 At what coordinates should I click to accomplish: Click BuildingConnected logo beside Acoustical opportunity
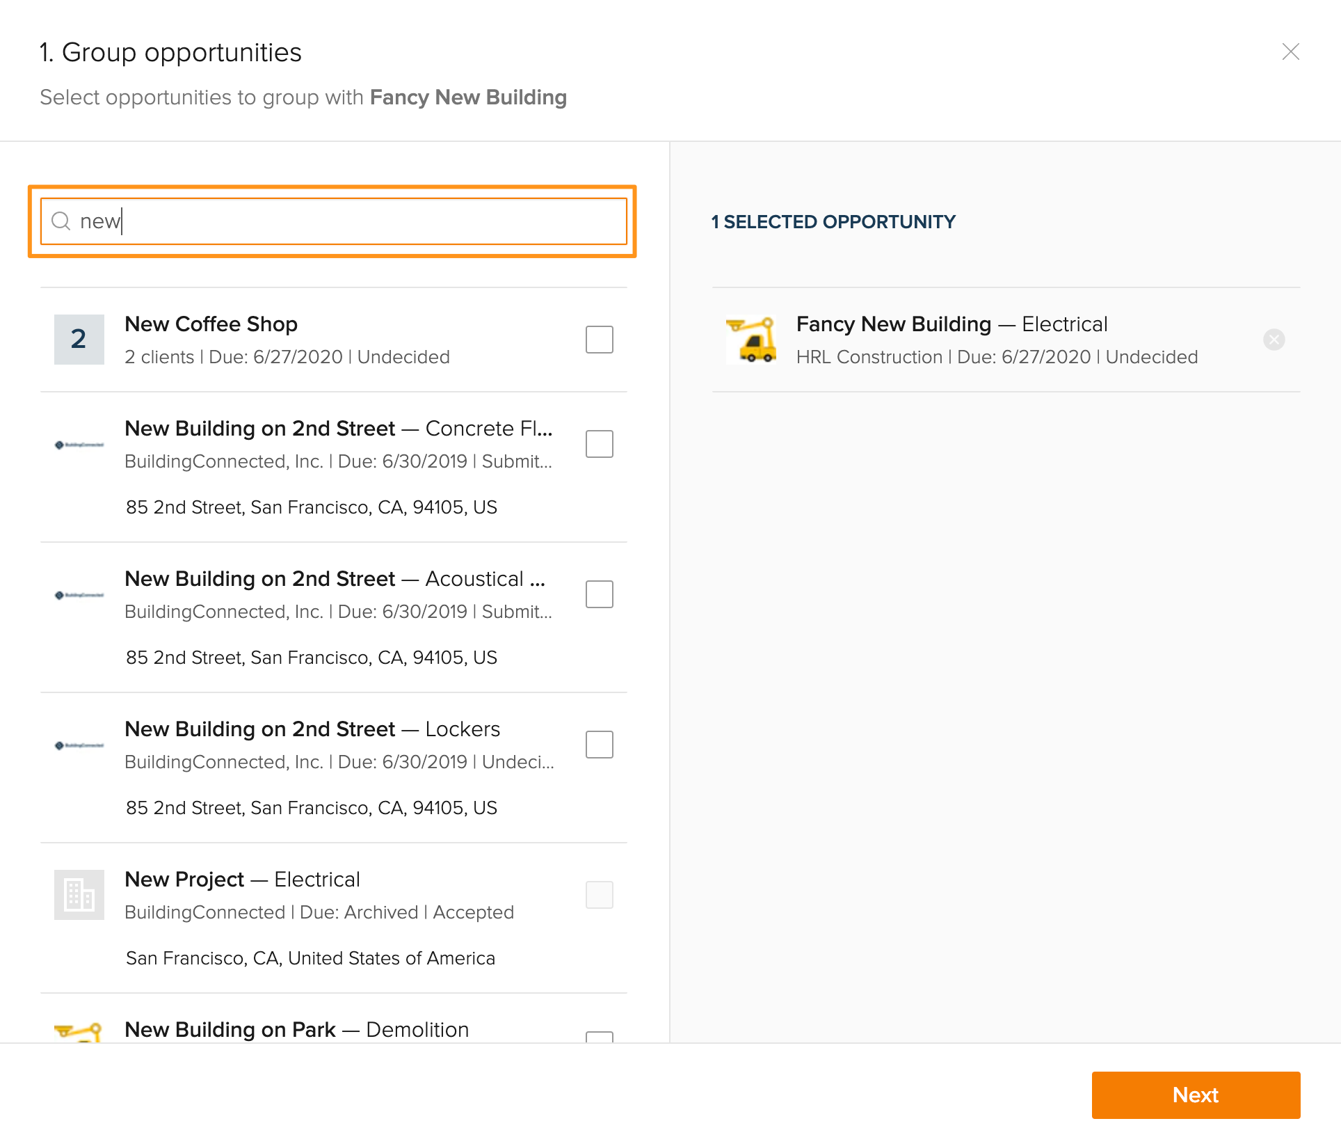pos(79,595)
